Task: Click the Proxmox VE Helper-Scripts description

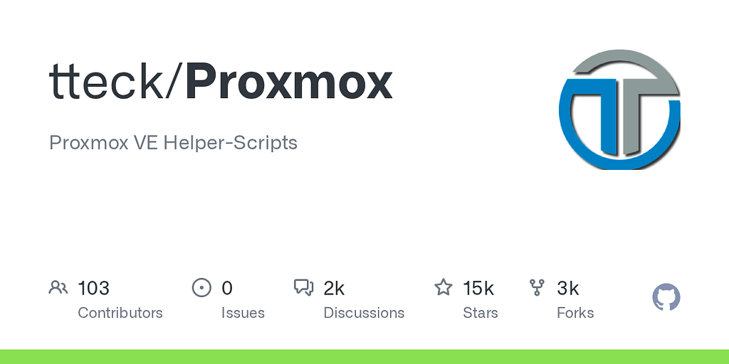Action: (x=173, y=142)
